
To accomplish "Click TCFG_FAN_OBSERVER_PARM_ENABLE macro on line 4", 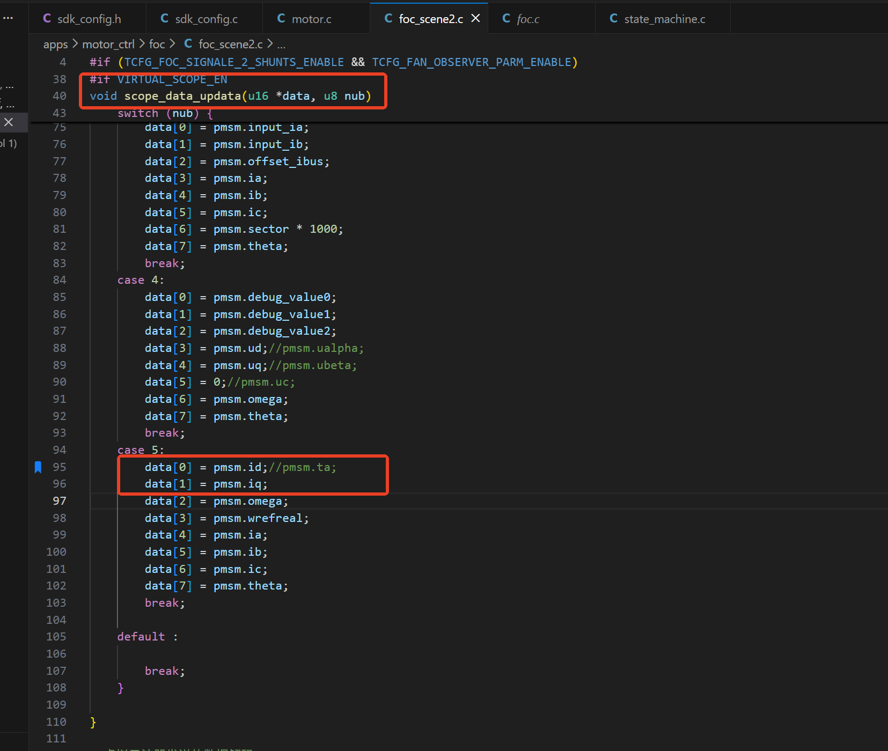I will (472, 62).
